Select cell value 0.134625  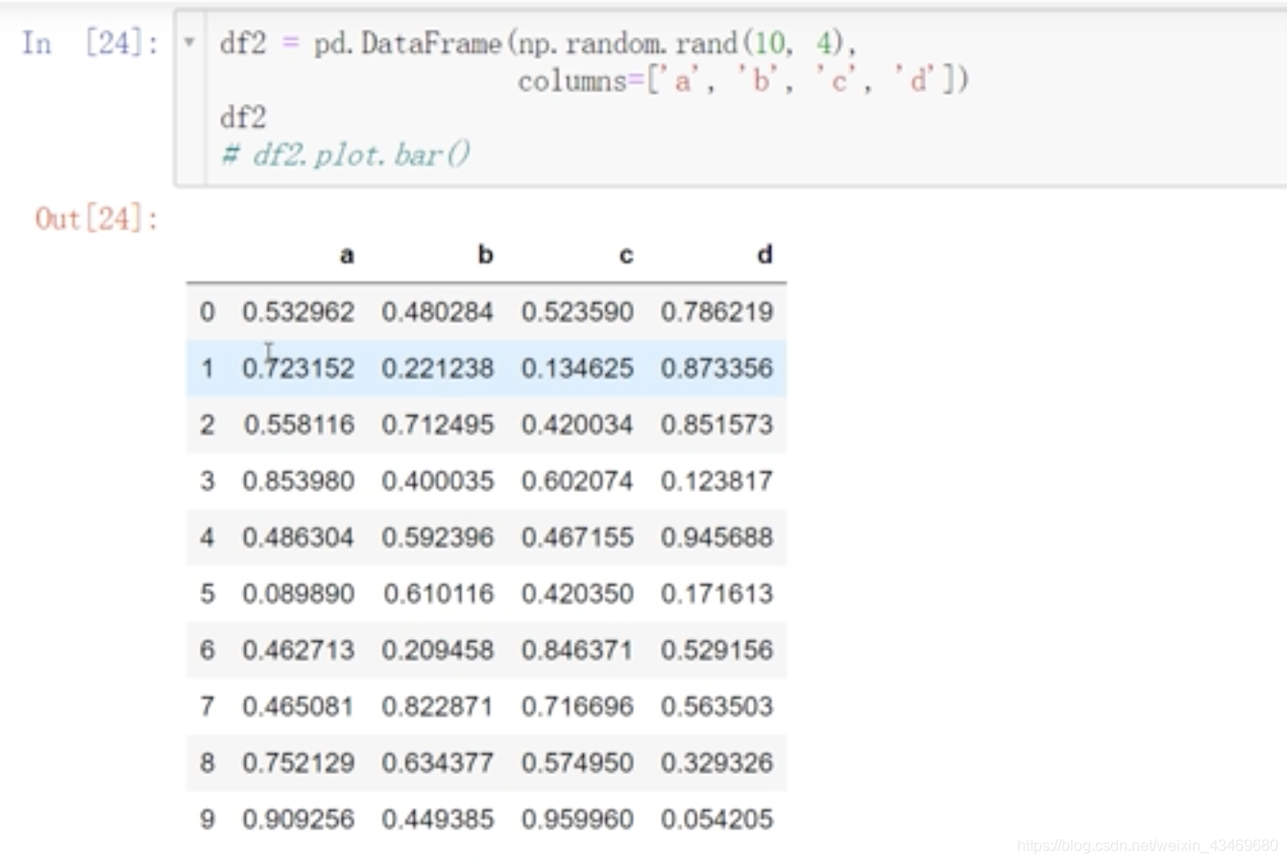(577, 368)
